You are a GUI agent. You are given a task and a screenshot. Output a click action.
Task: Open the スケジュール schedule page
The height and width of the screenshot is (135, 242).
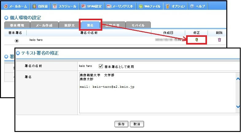(64, 6)
